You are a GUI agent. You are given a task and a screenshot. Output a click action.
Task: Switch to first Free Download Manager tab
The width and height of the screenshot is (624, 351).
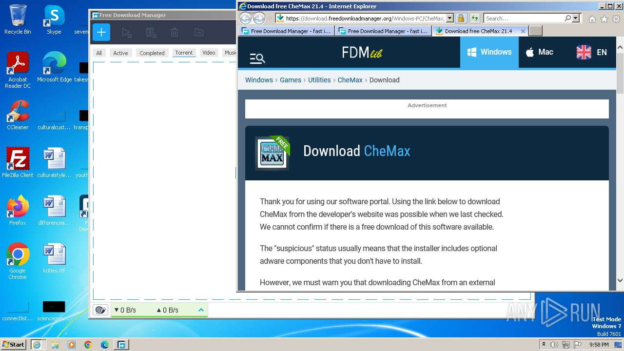pyautogui.click(x=287, y=31)
